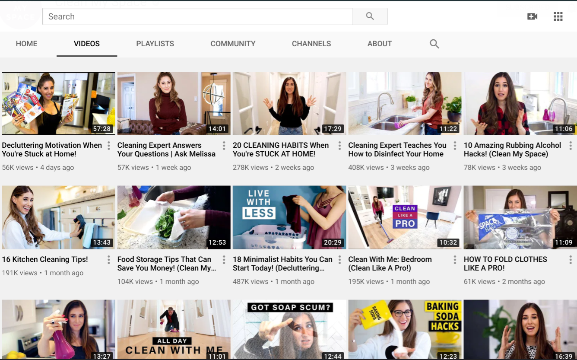Screen dimensions: 577x360
Task: Open How to Disinfect Your Home title
Action: pyautogui.click(x=397, y=150)
